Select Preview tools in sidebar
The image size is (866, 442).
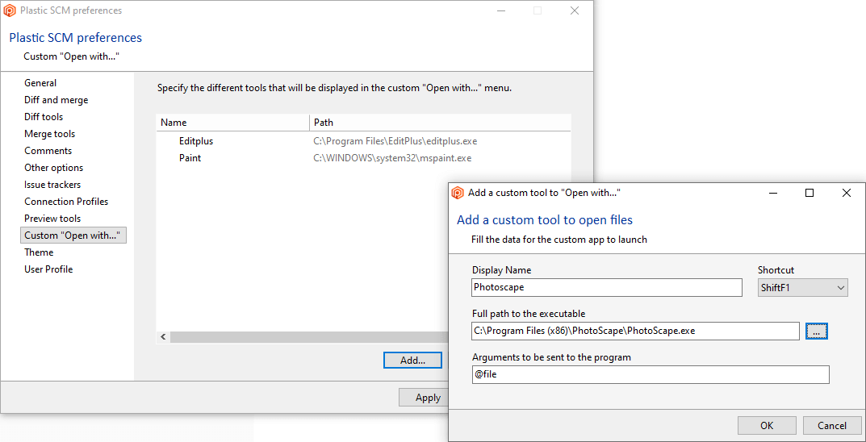52,219
